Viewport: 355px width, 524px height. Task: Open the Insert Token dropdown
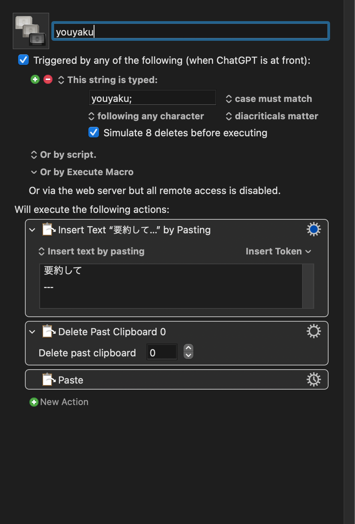278,251
